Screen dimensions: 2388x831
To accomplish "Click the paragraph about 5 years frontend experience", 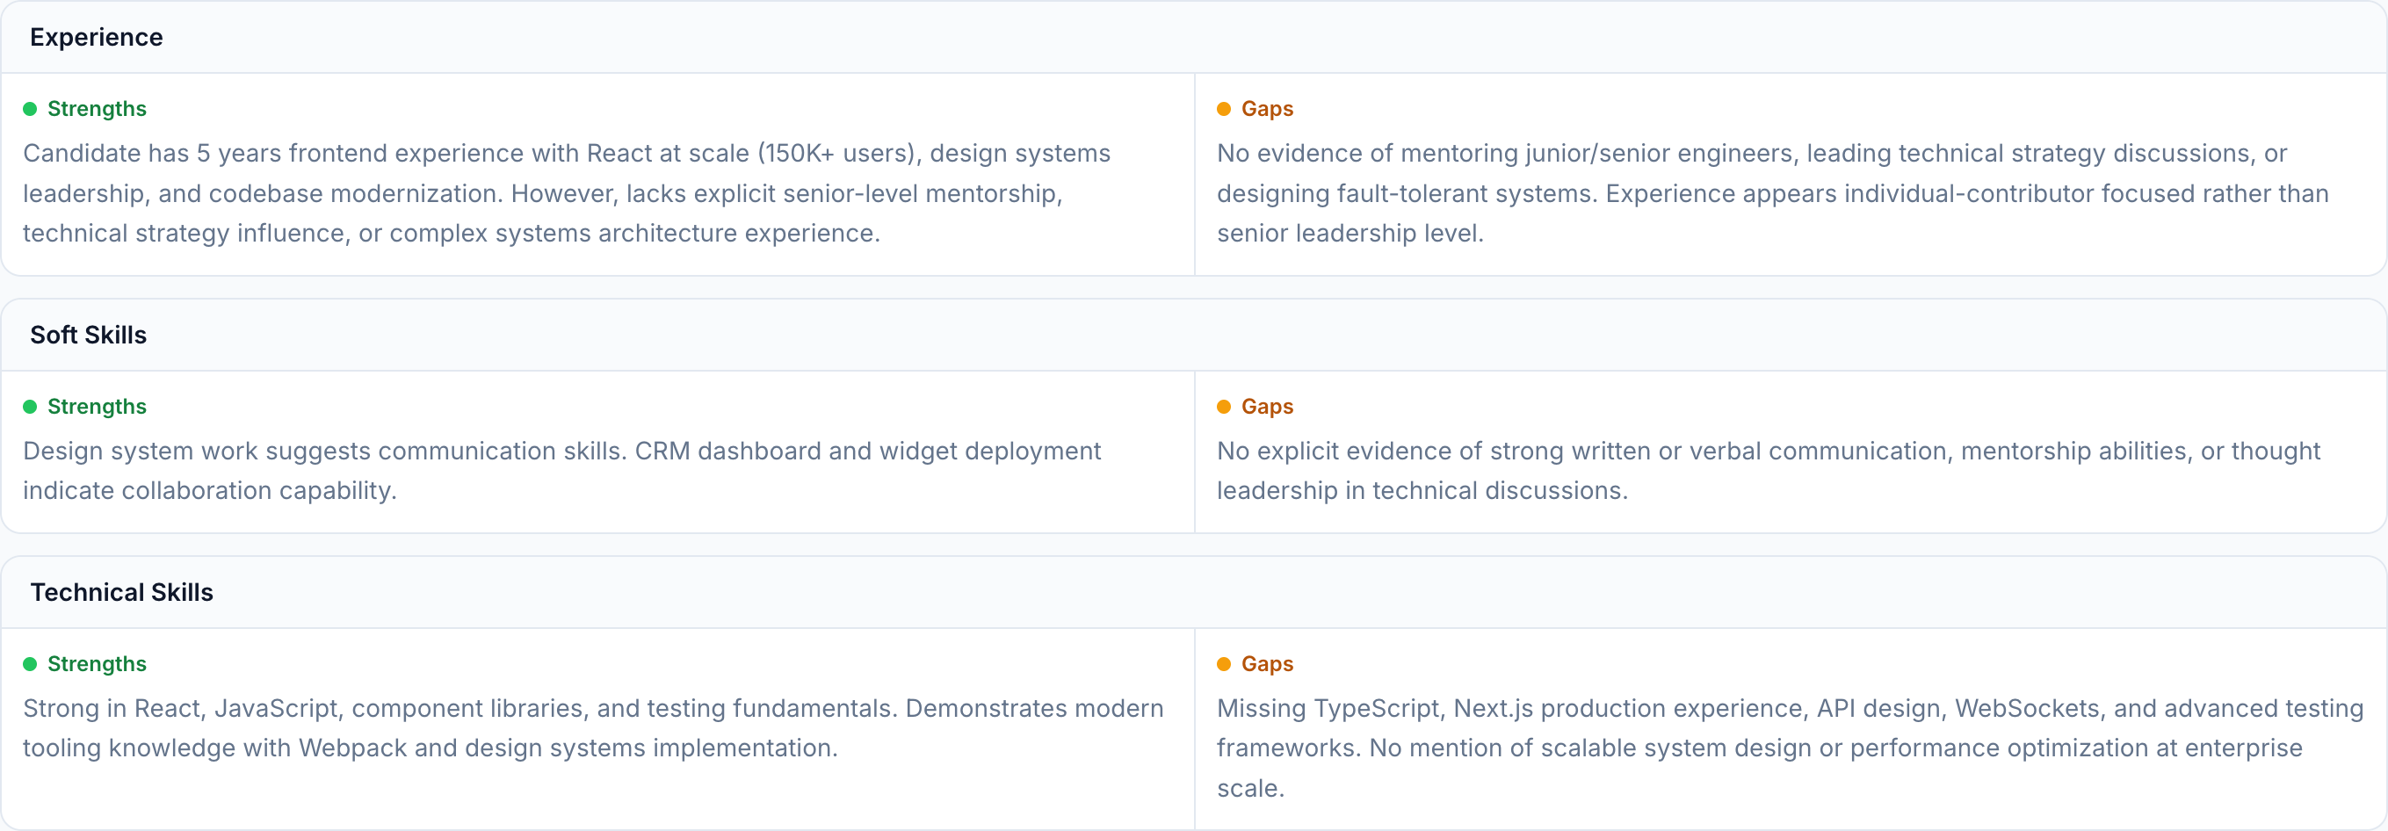I will [x=566, y=192].
